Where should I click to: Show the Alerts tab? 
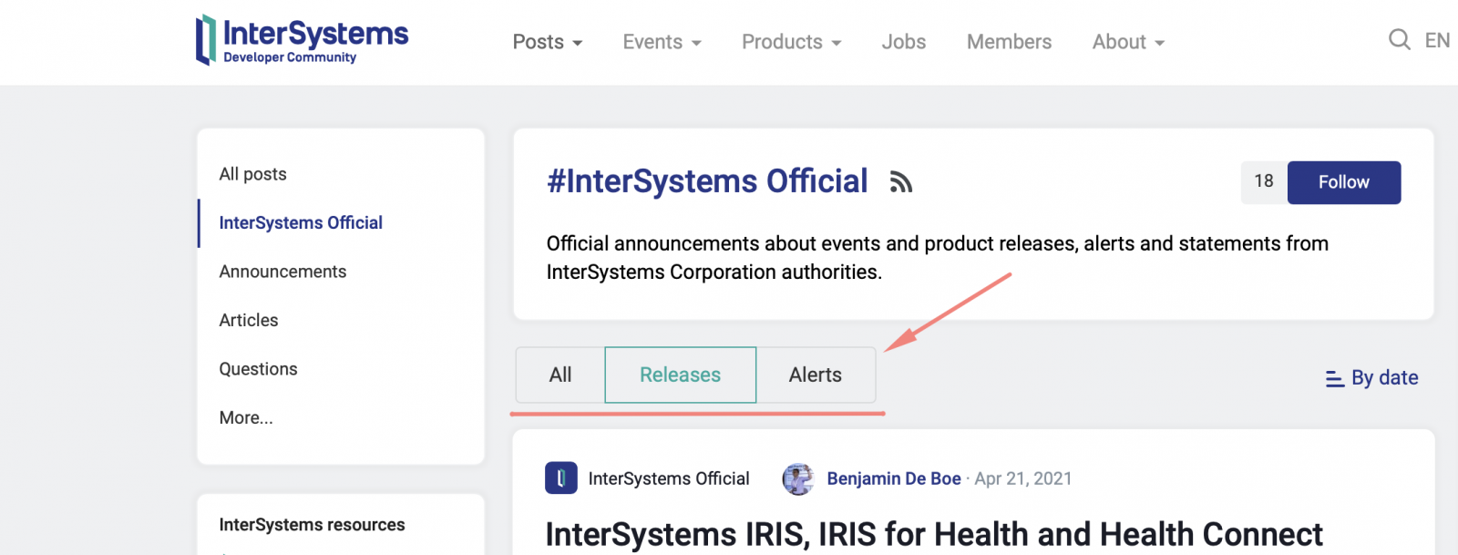coord(815,375)
